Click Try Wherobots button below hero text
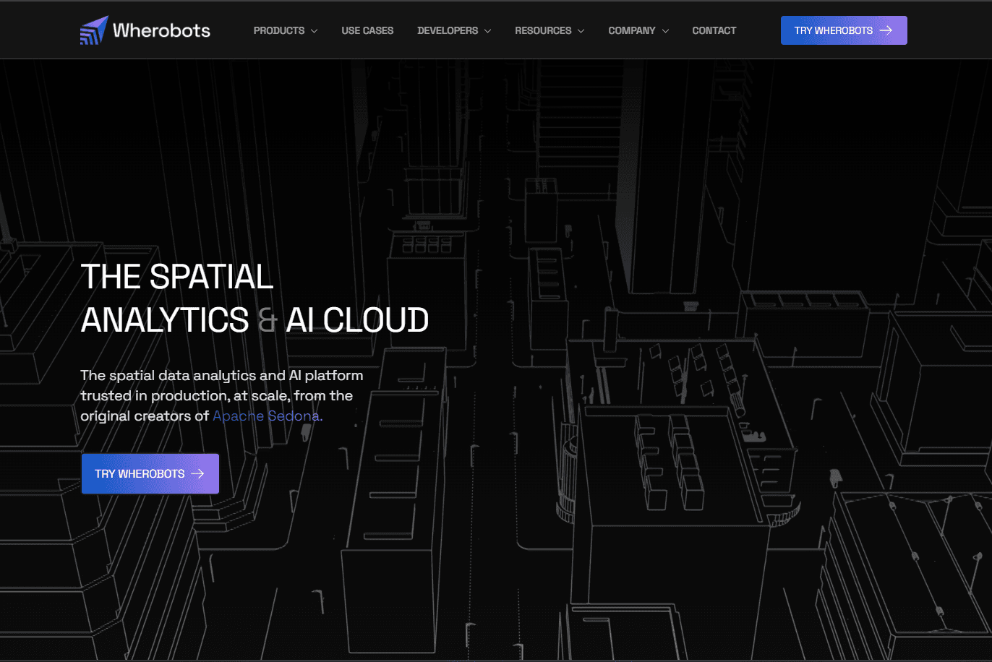 [x=150, y=473]
